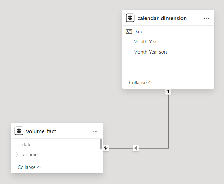Click the volume_fact field list scrollbar
Viewport: 224px width, 184px height.
point(101,144)
